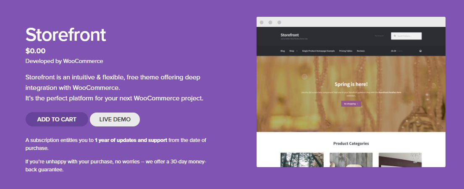
Task: Select the $0.00 price text
Action: 36,51
